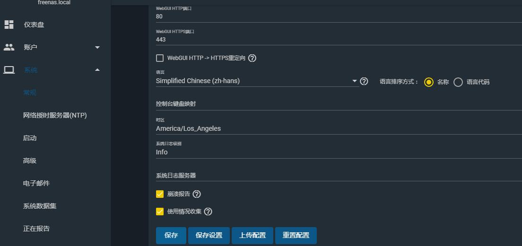Collapse the 系统 menu arrow
The image size is (522, 246).
pyautogui.click(x=97, y=70)
